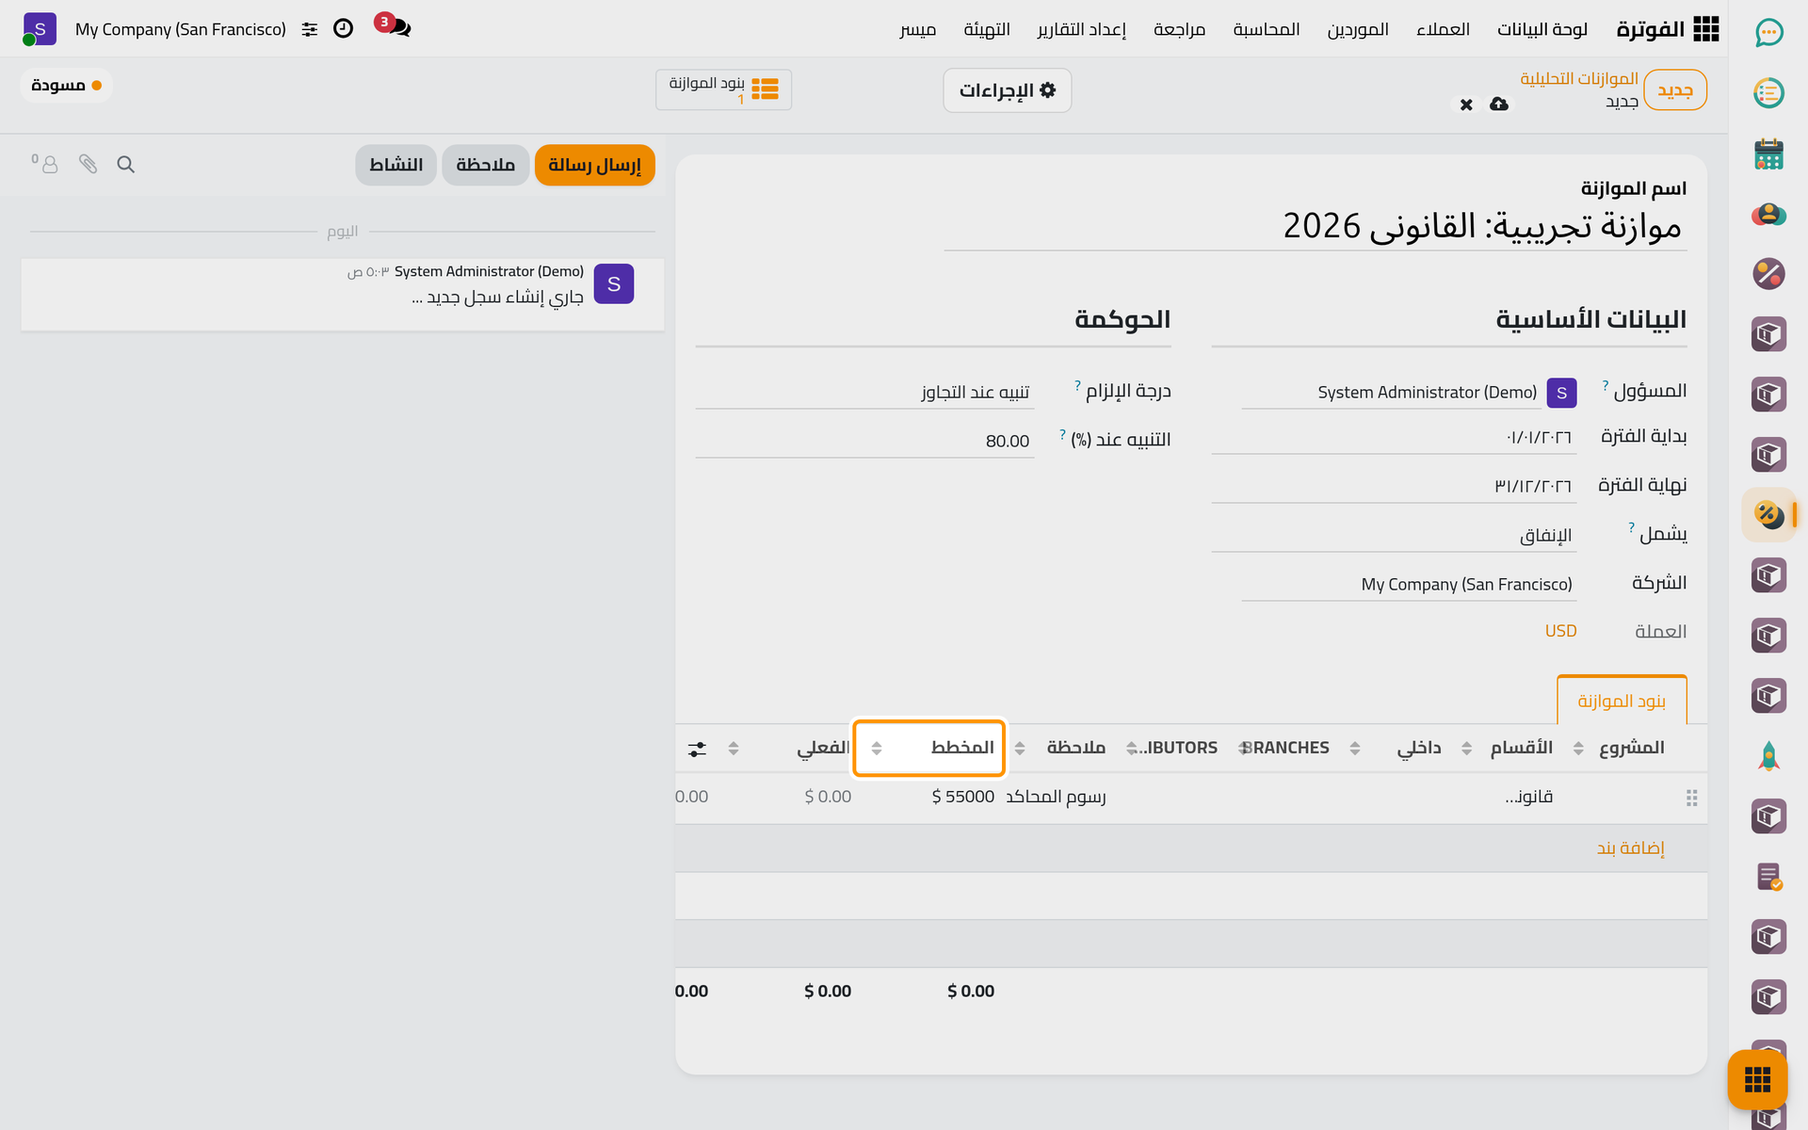The image size is (1808, 1130).
Task: Show followers icon in chatter
Action: click(x=44, y=164)
